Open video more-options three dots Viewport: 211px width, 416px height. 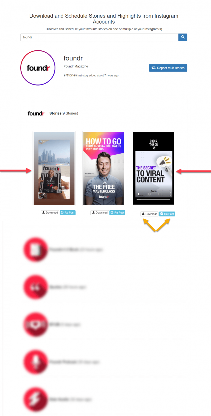click(x=170, y=194)
